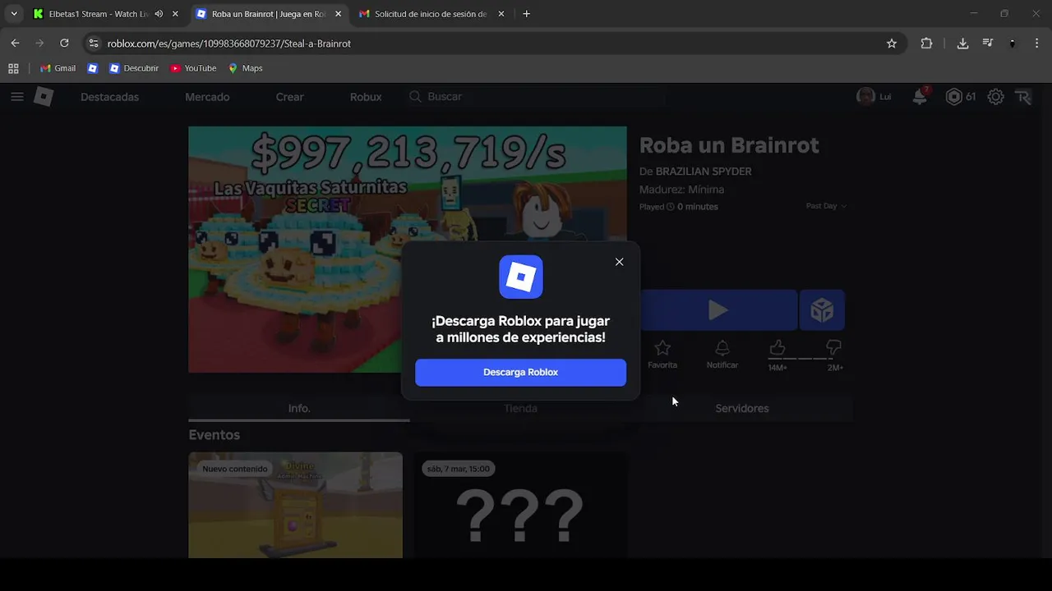Viewport: 1052px width, 591px height.
Task: Open the sáb, 7 mar, 15:00 event card
Action: click(520, 505)
